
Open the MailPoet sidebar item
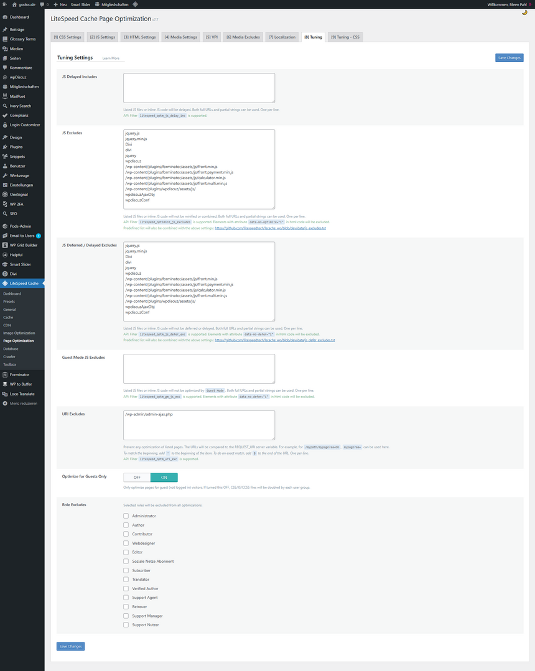[17, 96]
